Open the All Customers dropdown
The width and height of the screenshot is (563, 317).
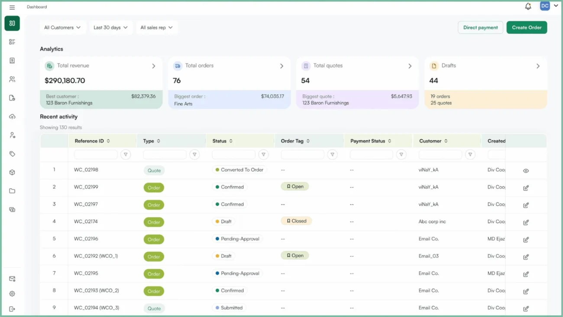pos(62,27)
